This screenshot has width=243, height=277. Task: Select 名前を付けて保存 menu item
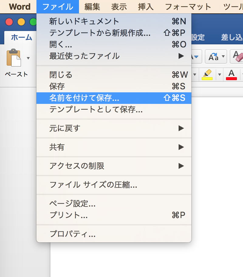84,98
